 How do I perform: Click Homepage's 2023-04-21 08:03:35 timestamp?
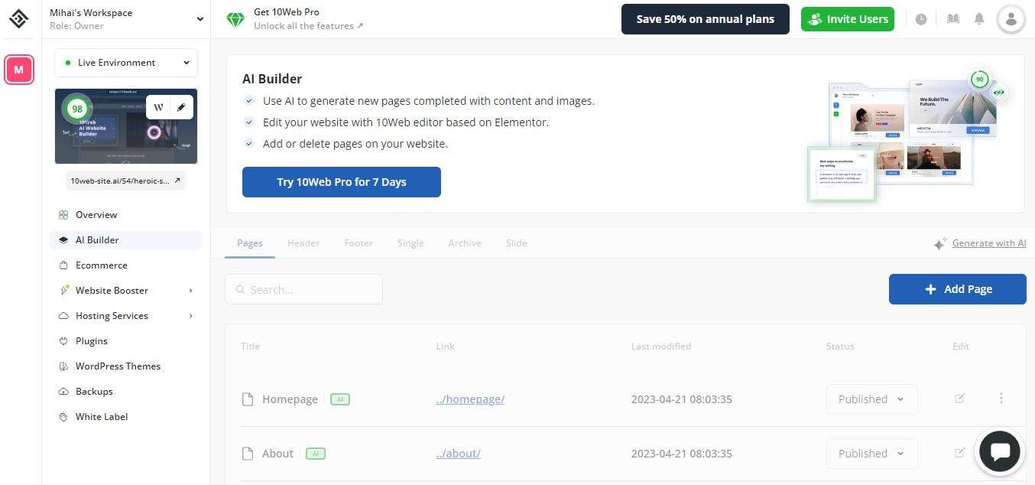682,399
